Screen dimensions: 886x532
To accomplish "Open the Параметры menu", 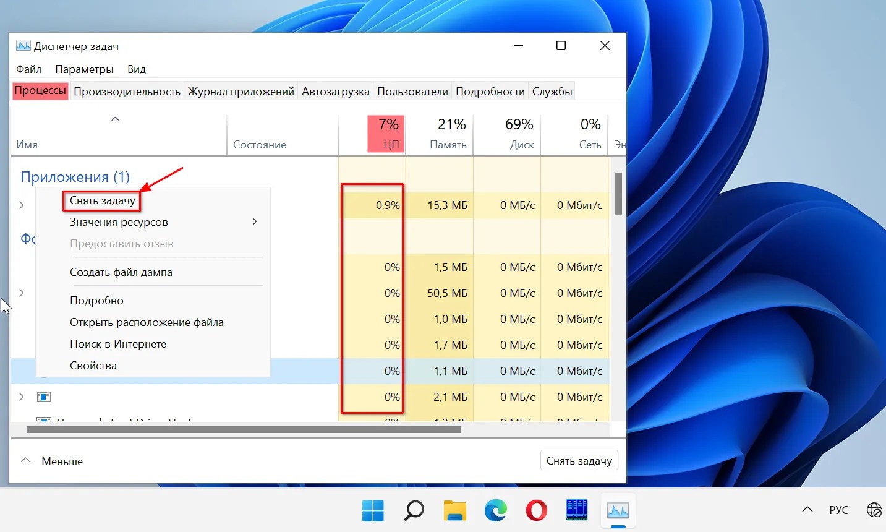I will pyautogui.click(x=84, y=69).
